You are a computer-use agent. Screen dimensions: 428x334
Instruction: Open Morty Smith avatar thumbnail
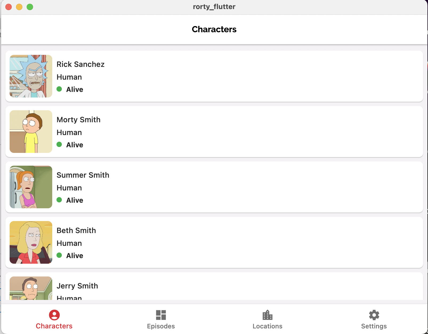tap(31, 132)
